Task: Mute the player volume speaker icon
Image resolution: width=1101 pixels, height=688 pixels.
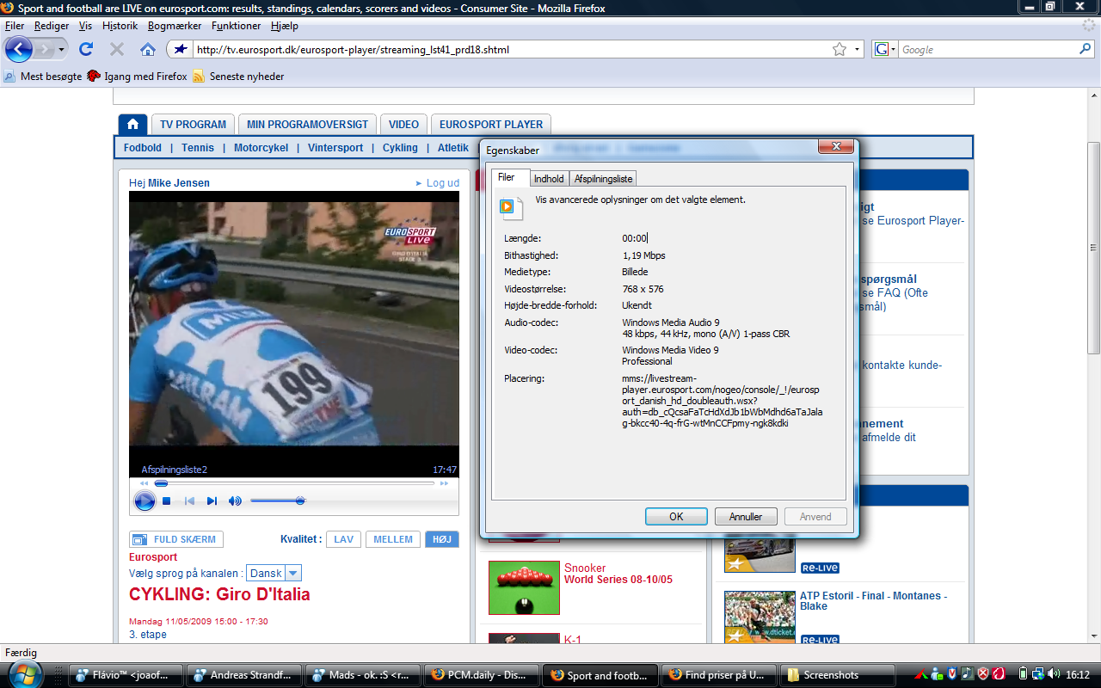Action: coord(235,501)
